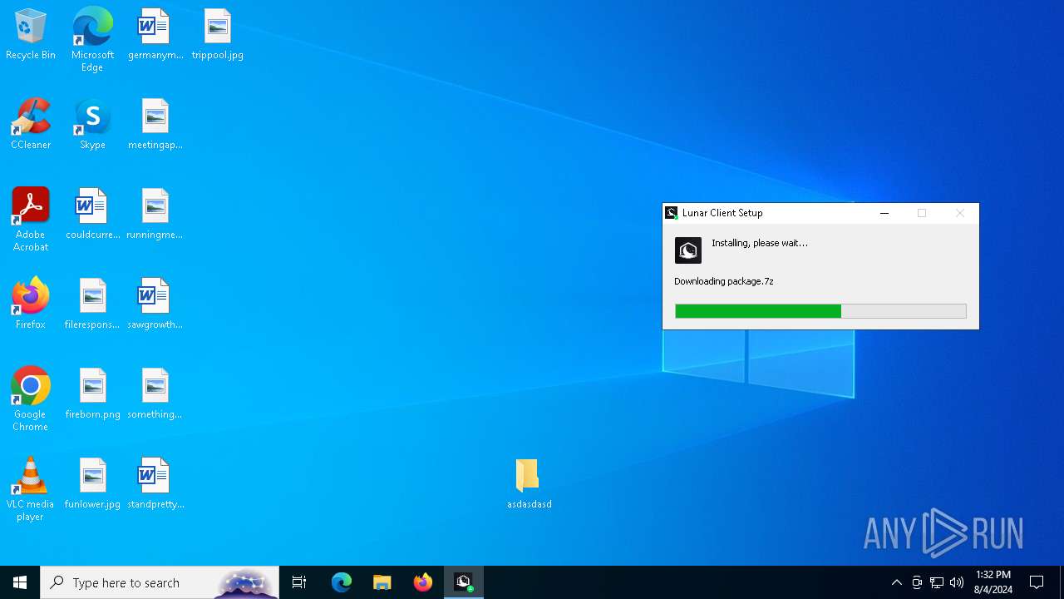This screenshot has height=599, width=1064.
Task: Click the Show desktop strip on taskbar
Action: 1062,582
